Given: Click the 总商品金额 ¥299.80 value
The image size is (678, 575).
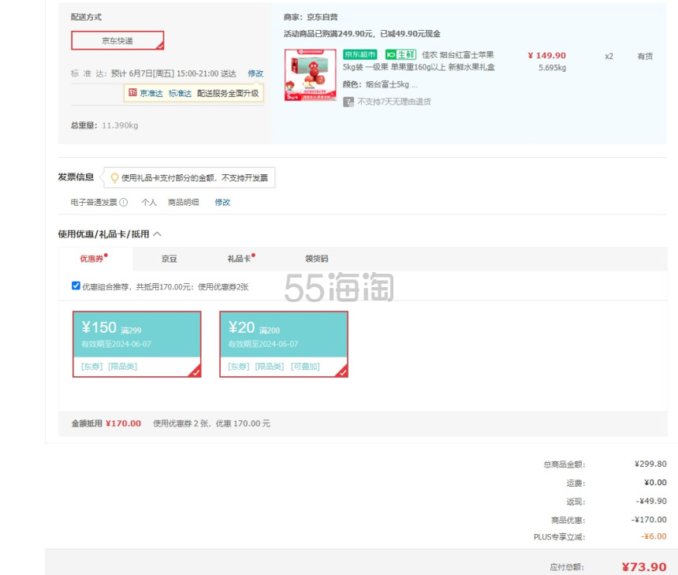Looking at the screenshot, I should [650, 464].
